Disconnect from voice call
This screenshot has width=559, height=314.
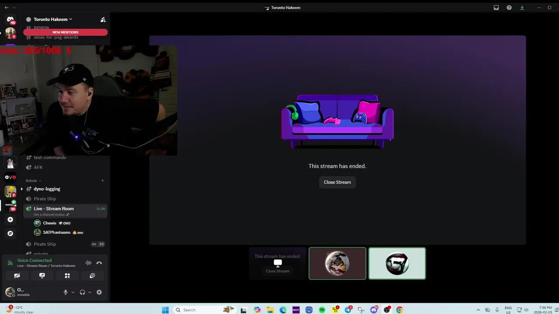pyautogui.click(x=99, y=263)
